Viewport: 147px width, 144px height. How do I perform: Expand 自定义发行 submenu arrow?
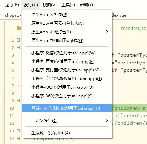107,120
